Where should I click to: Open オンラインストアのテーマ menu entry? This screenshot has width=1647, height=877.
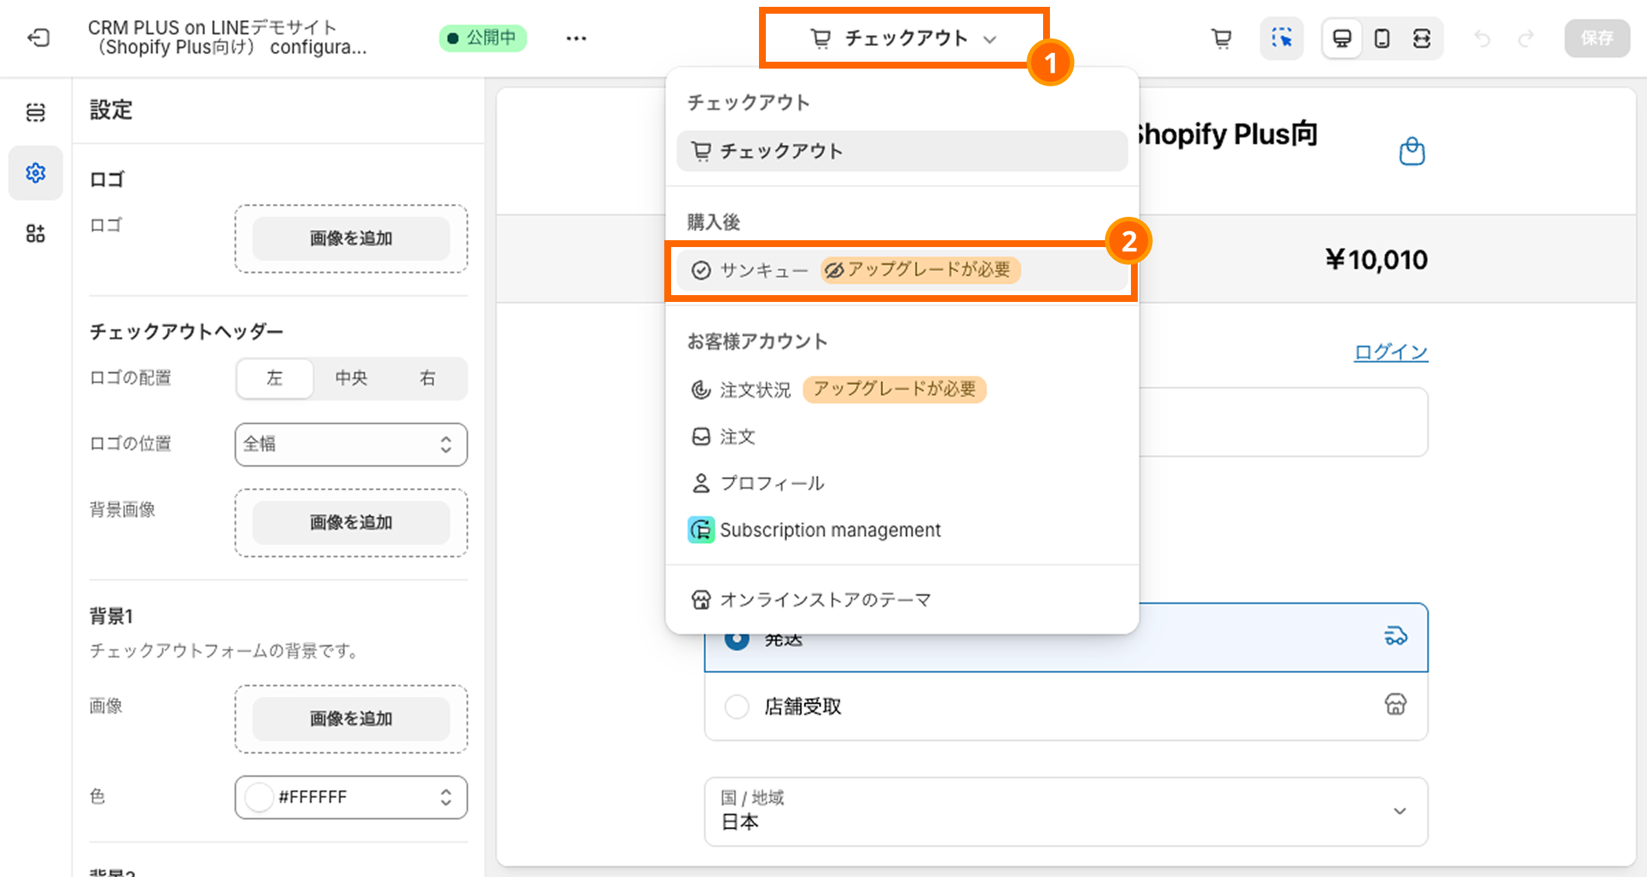point(902,600)
